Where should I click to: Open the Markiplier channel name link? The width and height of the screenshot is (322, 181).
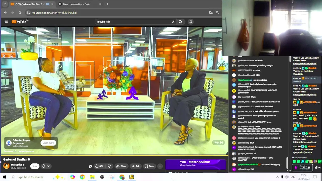pos(17,165)
